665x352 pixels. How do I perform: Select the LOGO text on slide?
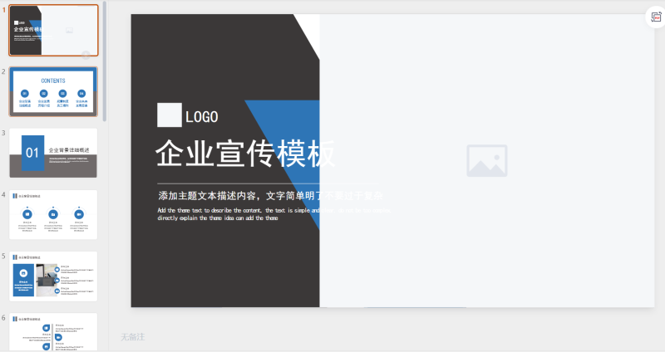click(x=202, y=116)
